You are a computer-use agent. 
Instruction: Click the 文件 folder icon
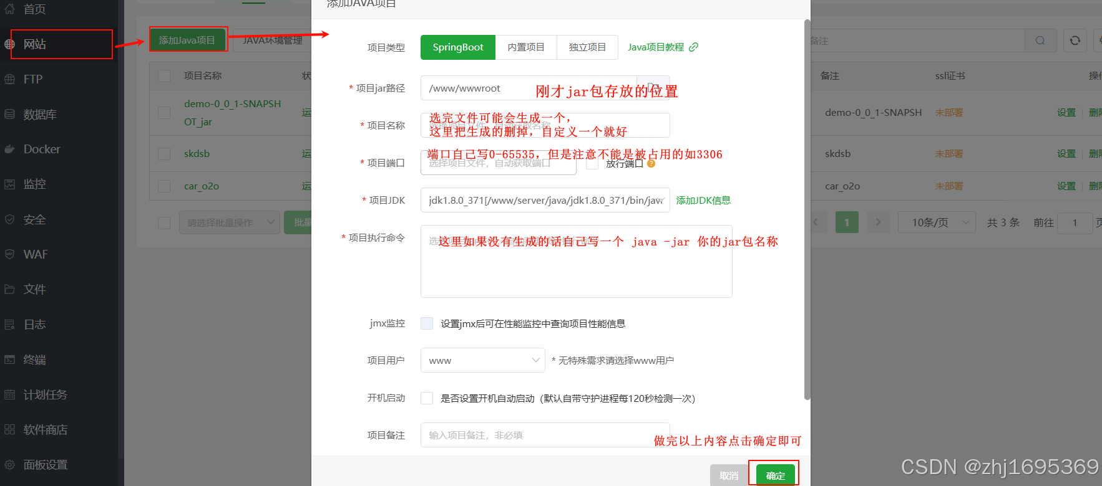click(x=9, y=289)
